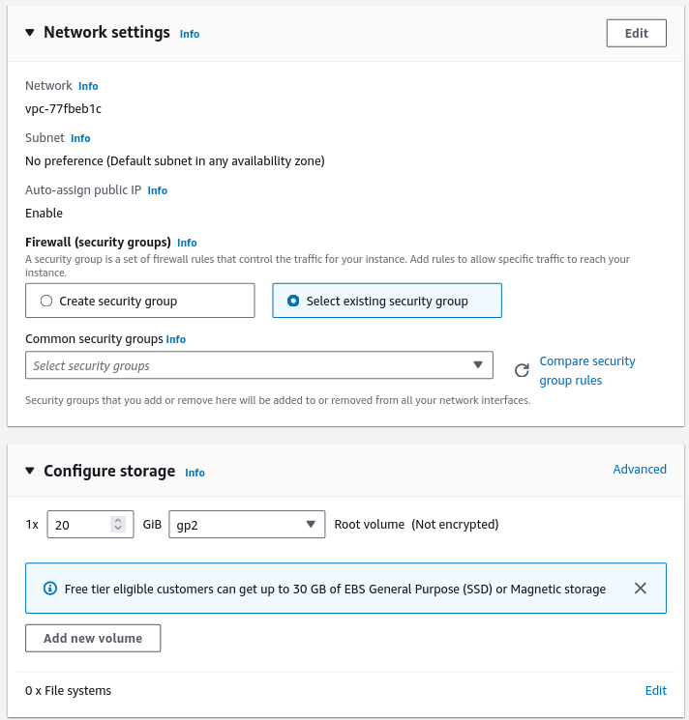This screenshot has height=720, width=689.
Task: Open the gp2 volume type dropdown
Action: (x=247, y=525)
